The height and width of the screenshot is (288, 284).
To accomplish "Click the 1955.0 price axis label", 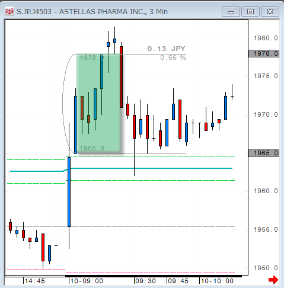I will pyautogui.click(x=266, y=229).
